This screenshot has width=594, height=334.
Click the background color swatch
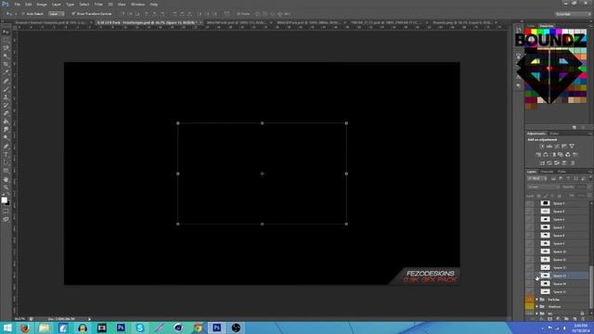[x=7, y=203]
